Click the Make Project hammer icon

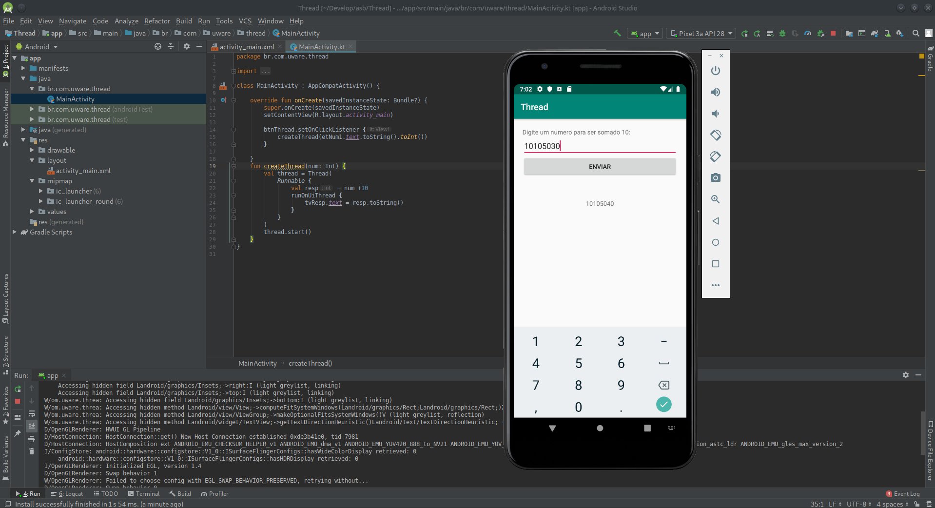(x=617, y=33)
